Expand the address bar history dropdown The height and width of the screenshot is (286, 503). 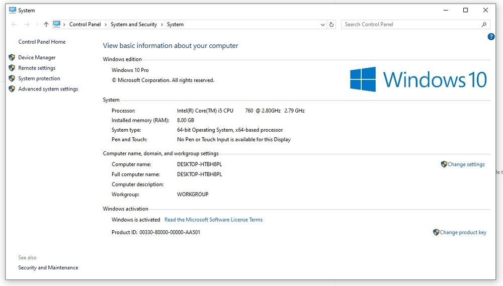click(322, 24)
